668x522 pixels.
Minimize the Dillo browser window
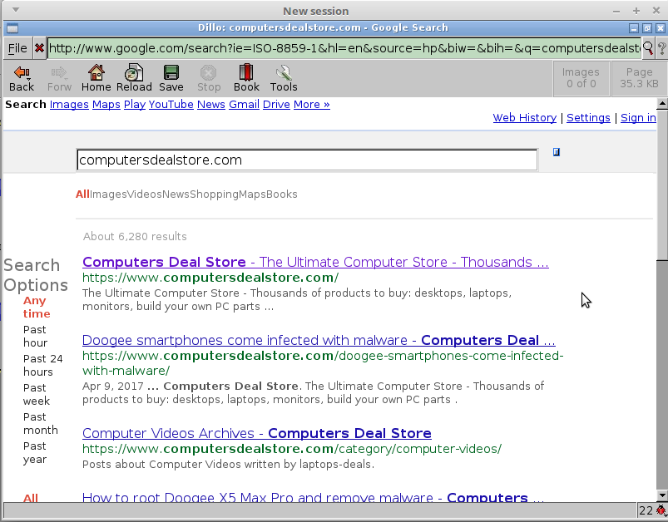click(634, 28)
